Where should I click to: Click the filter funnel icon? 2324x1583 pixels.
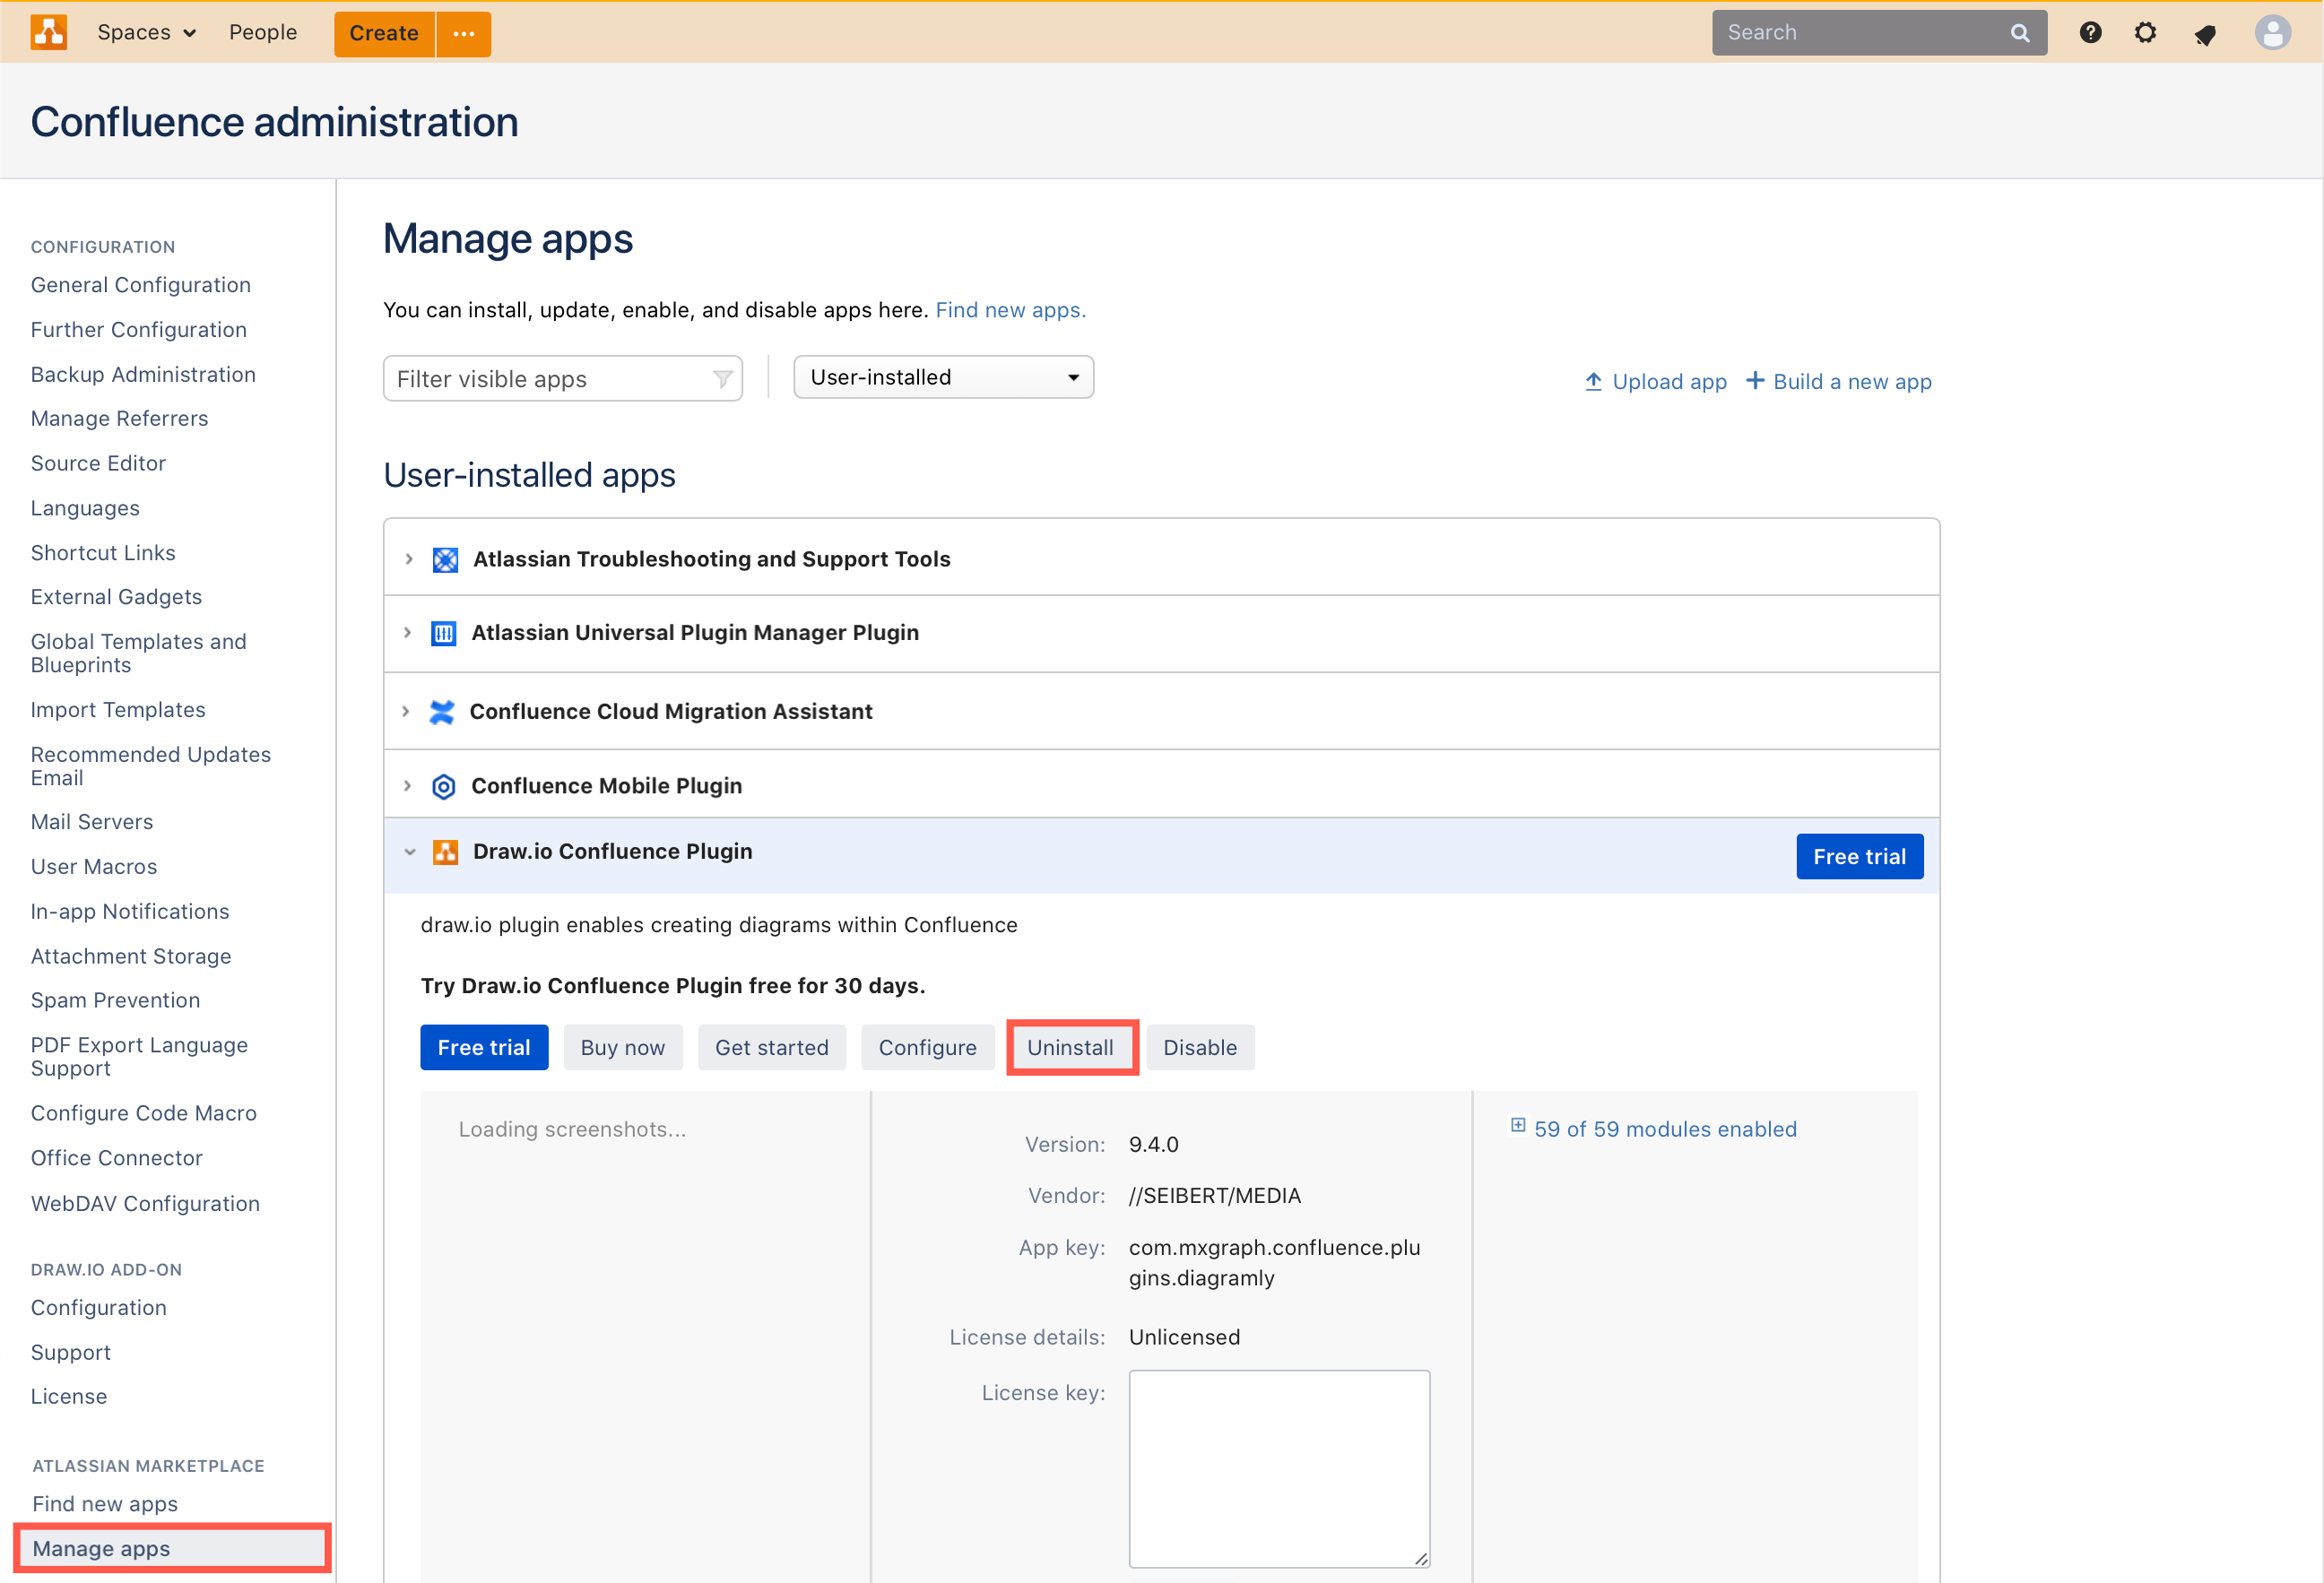tap(722, 379)
